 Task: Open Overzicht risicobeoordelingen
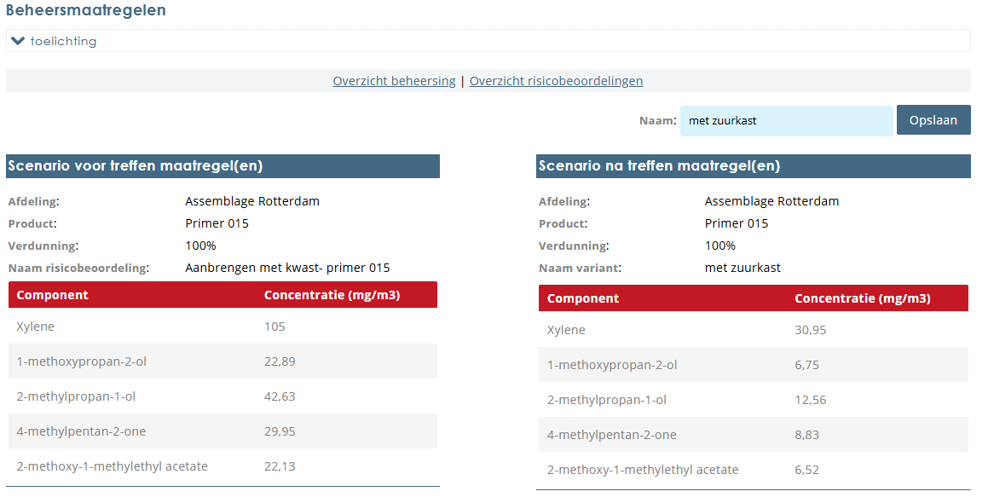tap(556, 80)
